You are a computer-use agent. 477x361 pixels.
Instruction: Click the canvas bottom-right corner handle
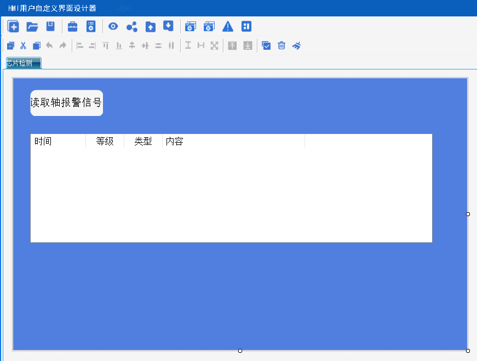coord(468,351)
